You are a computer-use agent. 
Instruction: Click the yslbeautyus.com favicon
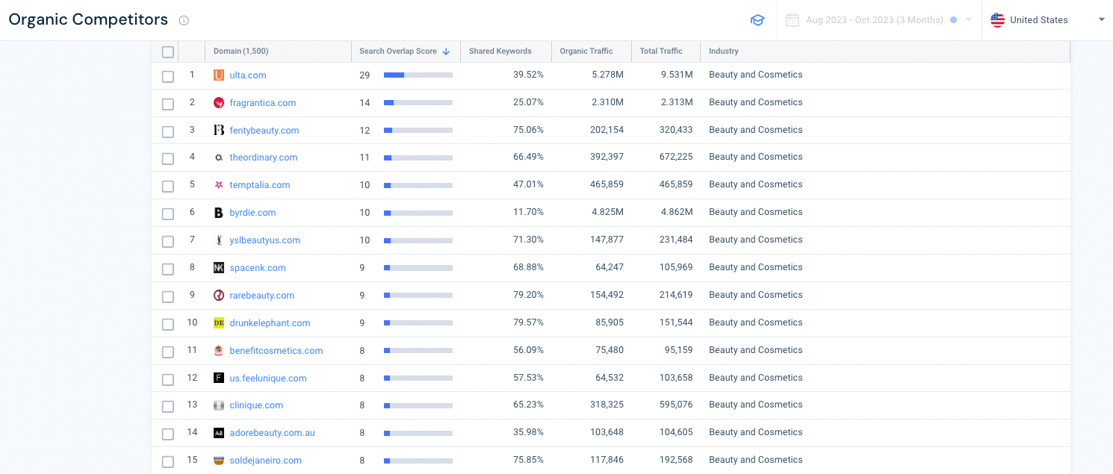219,240
